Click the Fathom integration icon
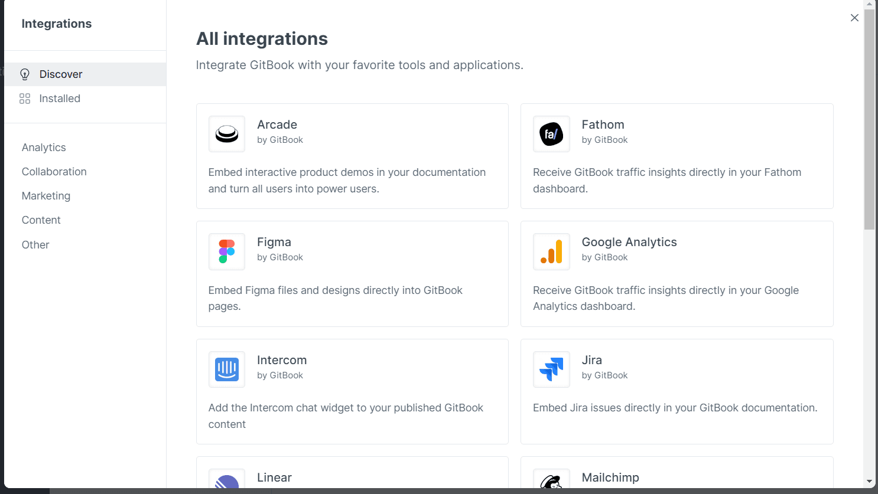Viewport: 878px width, 494px height. (551, 133)
